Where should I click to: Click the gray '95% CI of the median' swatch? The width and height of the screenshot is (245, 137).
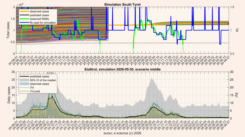[x=24, y=80]
